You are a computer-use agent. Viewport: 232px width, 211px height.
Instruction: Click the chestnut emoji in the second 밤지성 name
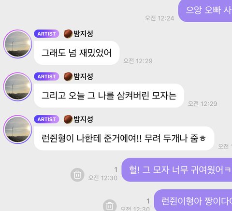pos(68,77)
